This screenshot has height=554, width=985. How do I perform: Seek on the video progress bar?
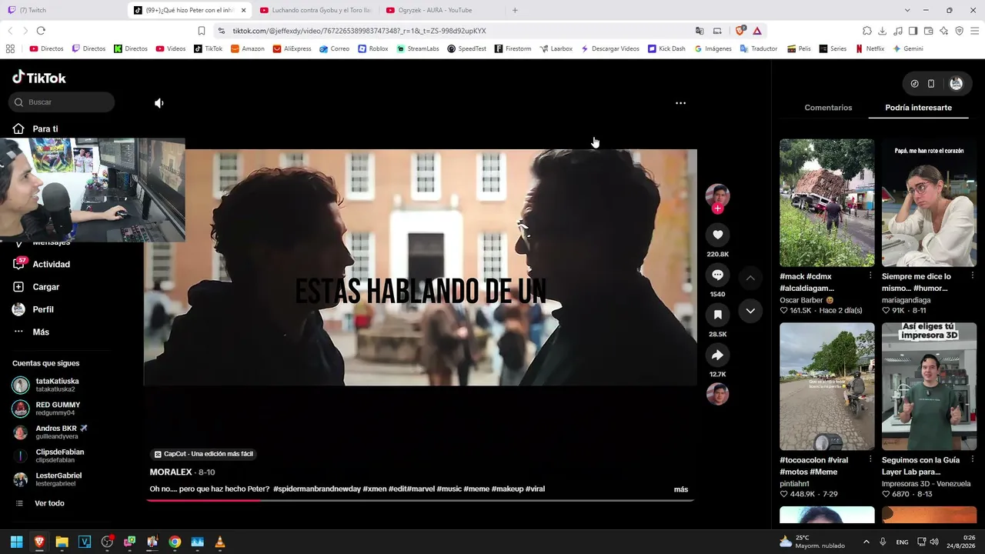coord(420,500)
